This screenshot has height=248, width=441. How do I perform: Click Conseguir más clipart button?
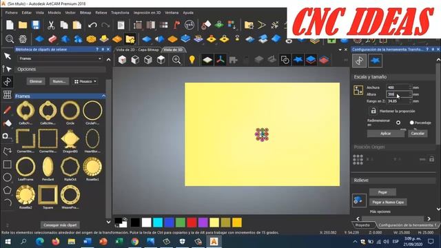tap(60, 225)
